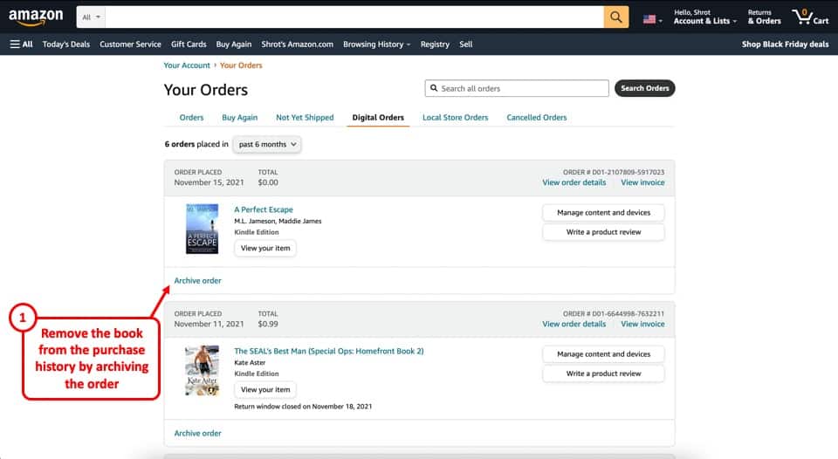Open the past 6 months dropdown
838x459 pixels.
pos(267,144)
